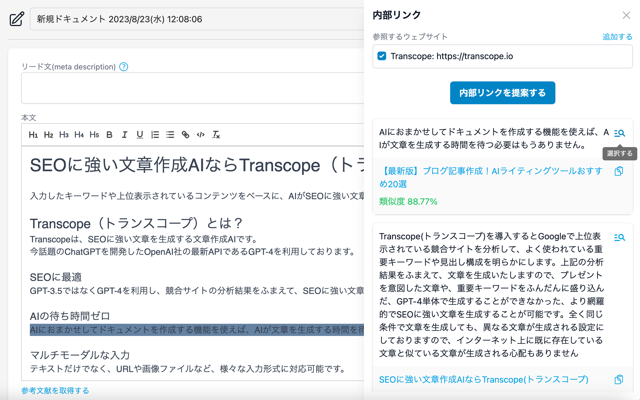The width and height of the screenshot is (640, 400).
Task: Toggle italic text formatting
Action: pos(124,135)
